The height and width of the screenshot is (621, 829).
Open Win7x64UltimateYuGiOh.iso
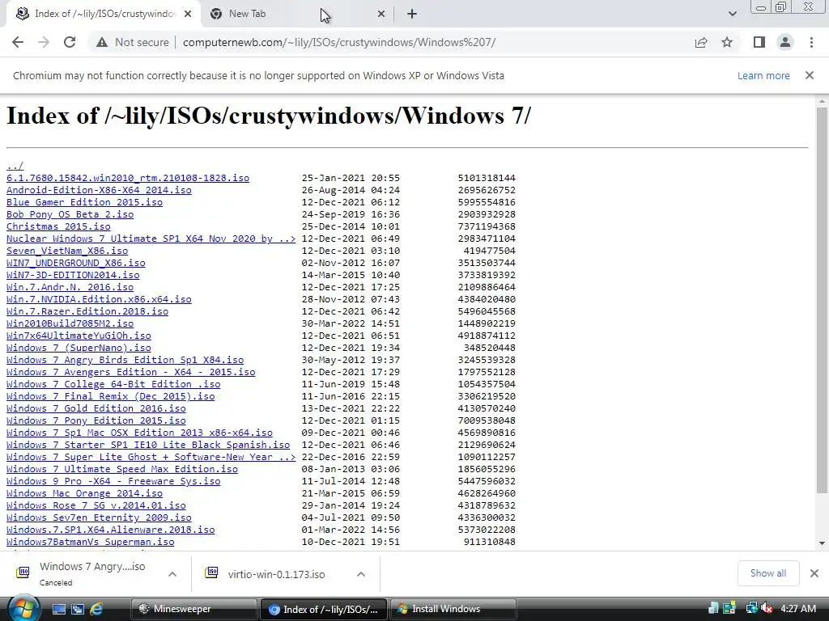pyautogui.click(x=79, y=336)
